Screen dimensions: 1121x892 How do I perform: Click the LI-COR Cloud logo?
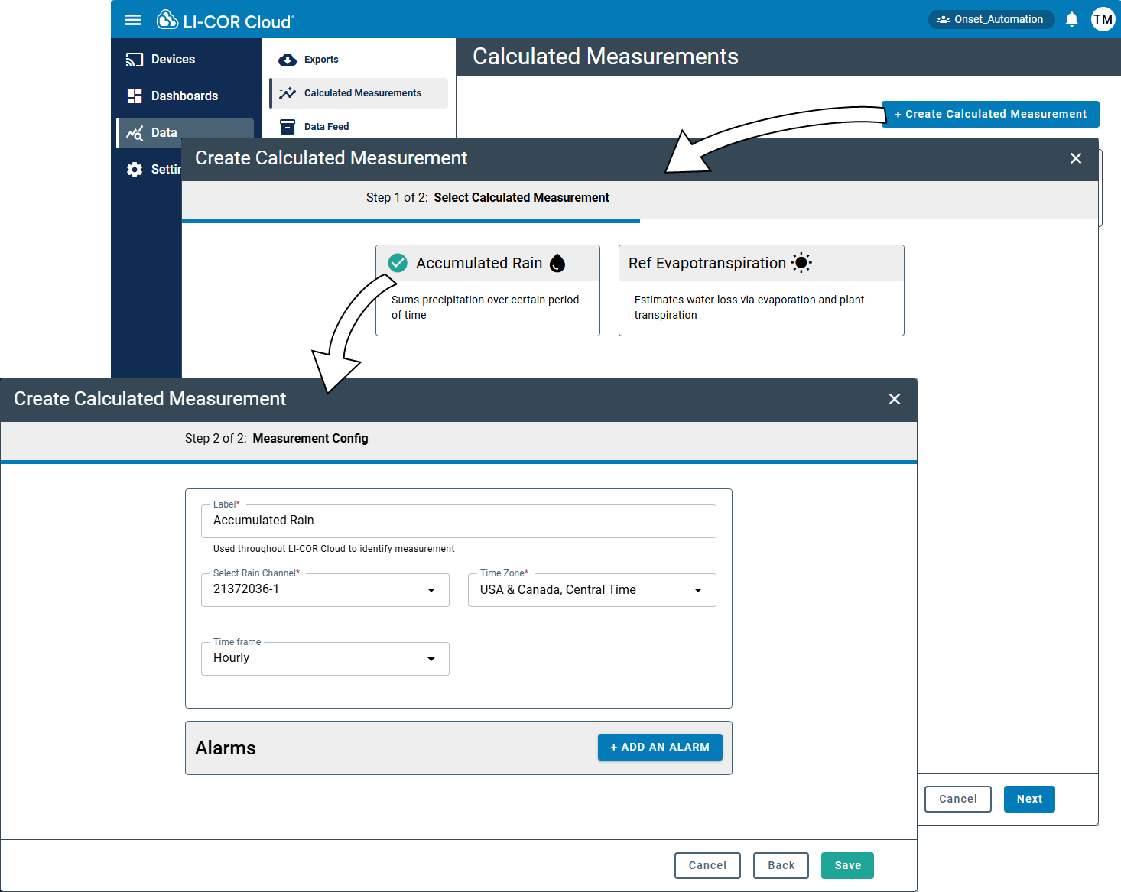click(x=226, y=20)
